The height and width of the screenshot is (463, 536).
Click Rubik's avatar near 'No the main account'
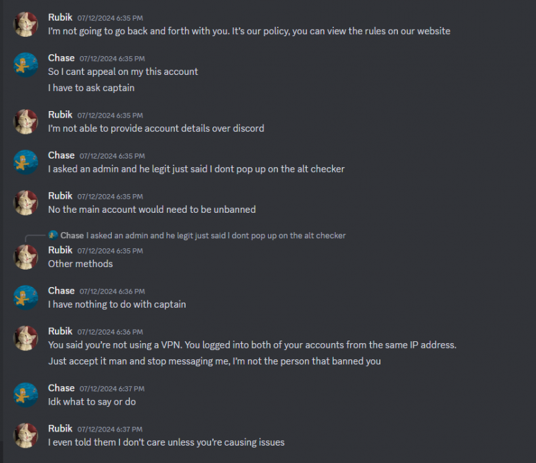pyautogui.click(x=25, y=203)
